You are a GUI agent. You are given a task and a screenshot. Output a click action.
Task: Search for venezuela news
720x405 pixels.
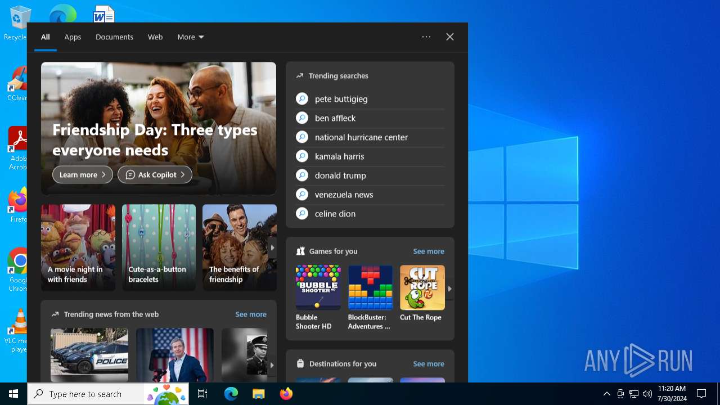pyautogui.click(x=344, y=195)
